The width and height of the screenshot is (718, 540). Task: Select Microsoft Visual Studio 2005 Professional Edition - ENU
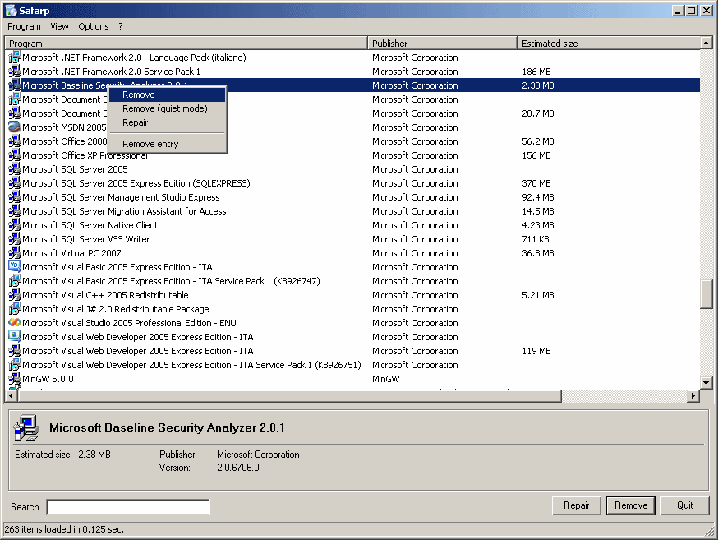129,323
